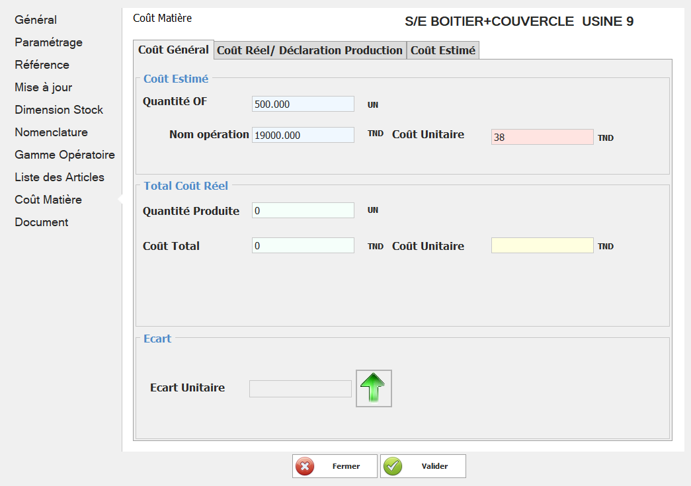Click the Quantité OF input field
Image resolution: width=691 pixels, height=486 pixels.
click(303, 104)
